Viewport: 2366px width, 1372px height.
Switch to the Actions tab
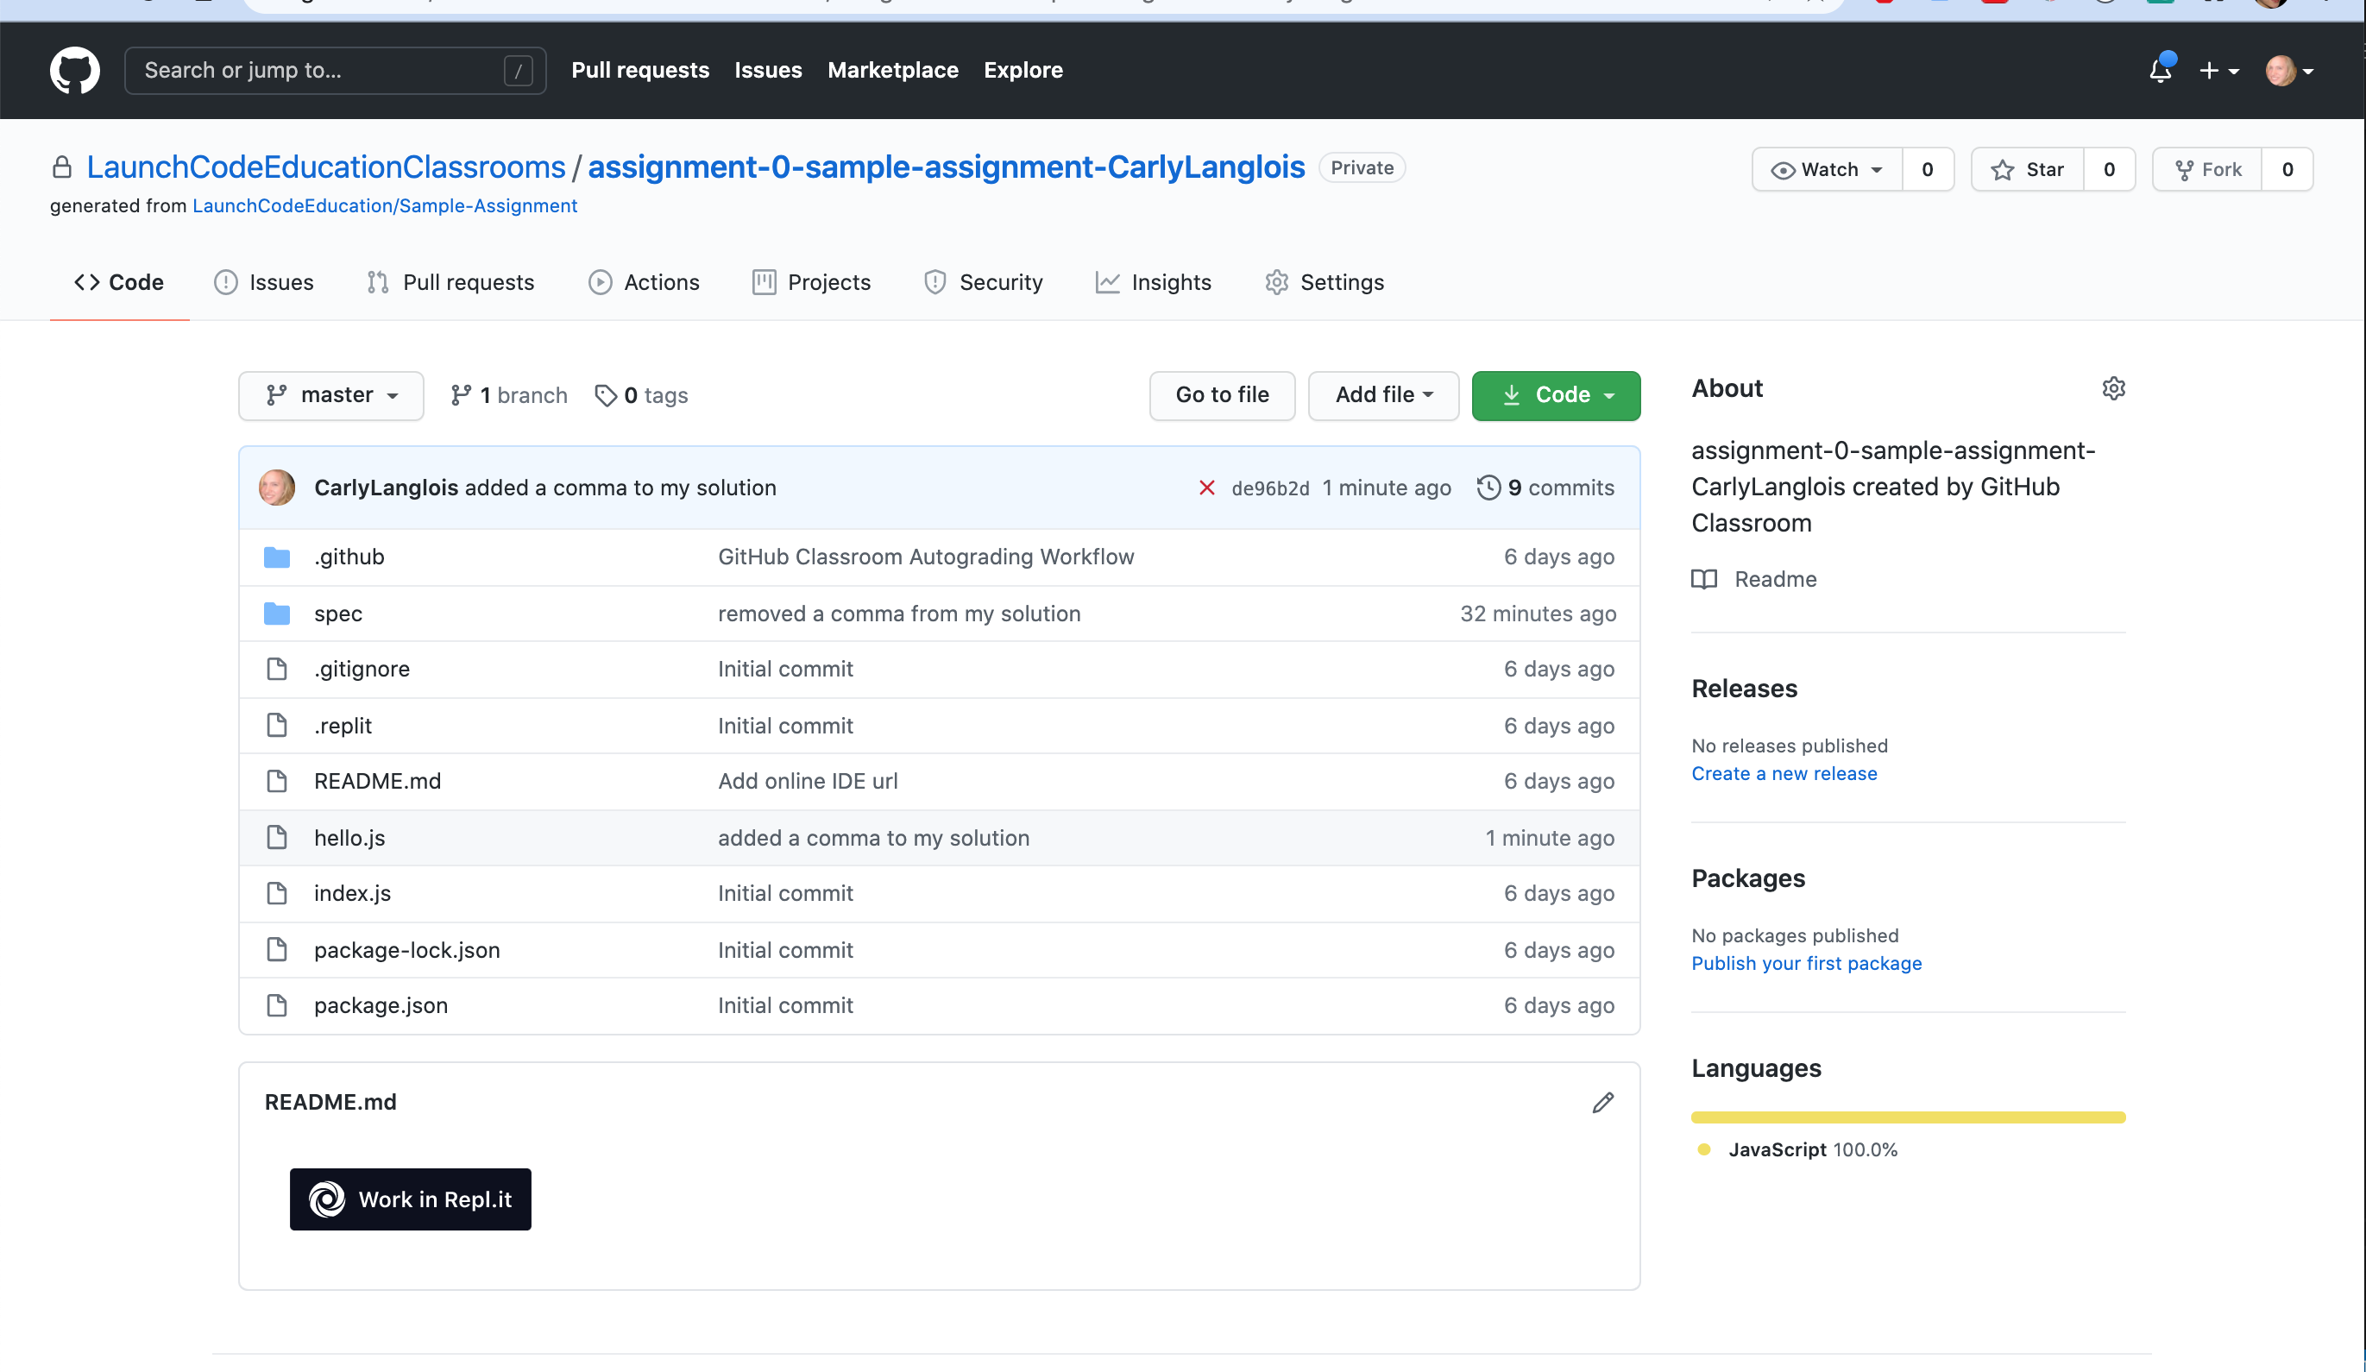pos(644,283)
